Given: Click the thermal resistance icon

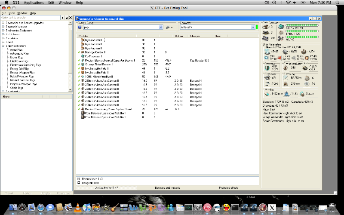Looking at the screenshot, I should click(279, 58).
